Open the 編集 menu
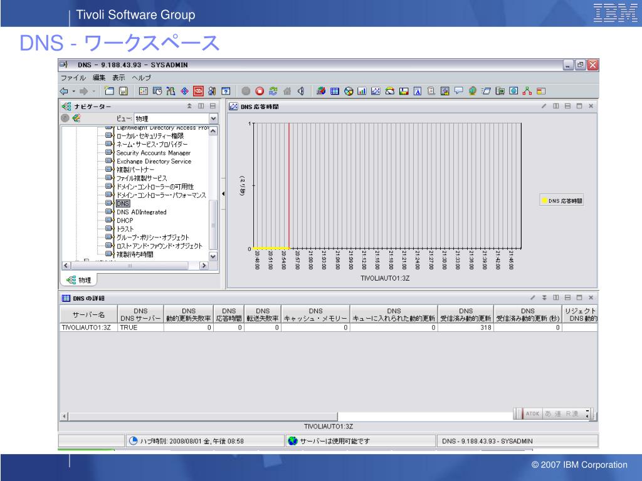 (x=99, y=78)
